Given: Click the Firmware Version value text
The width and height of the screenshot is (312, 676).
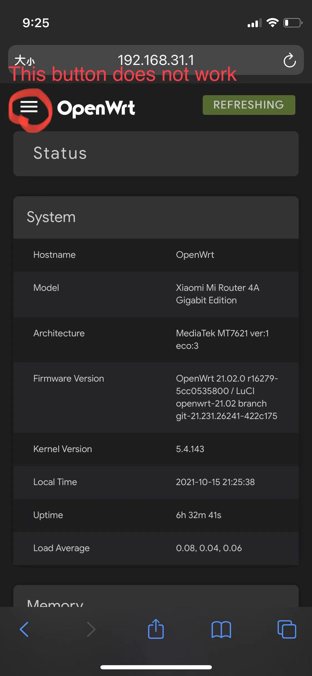Looking at the screenshot, I should (227, 397).
